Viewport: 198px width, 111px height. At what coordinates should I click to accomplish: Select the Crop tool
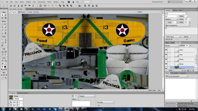6,18
